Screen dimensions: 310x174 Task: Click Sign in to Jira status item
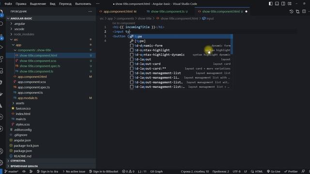click(x=47, y=172)
